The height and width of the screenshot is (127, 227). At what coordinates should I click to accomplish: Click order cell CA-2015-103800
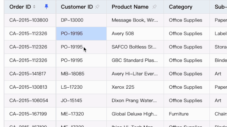30,20
